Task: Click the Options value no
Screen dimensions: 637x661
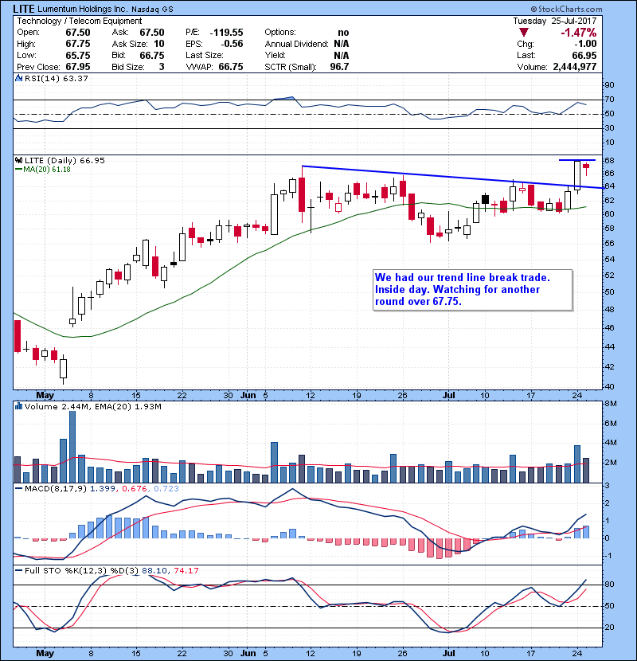Action: tap(343, 33)
